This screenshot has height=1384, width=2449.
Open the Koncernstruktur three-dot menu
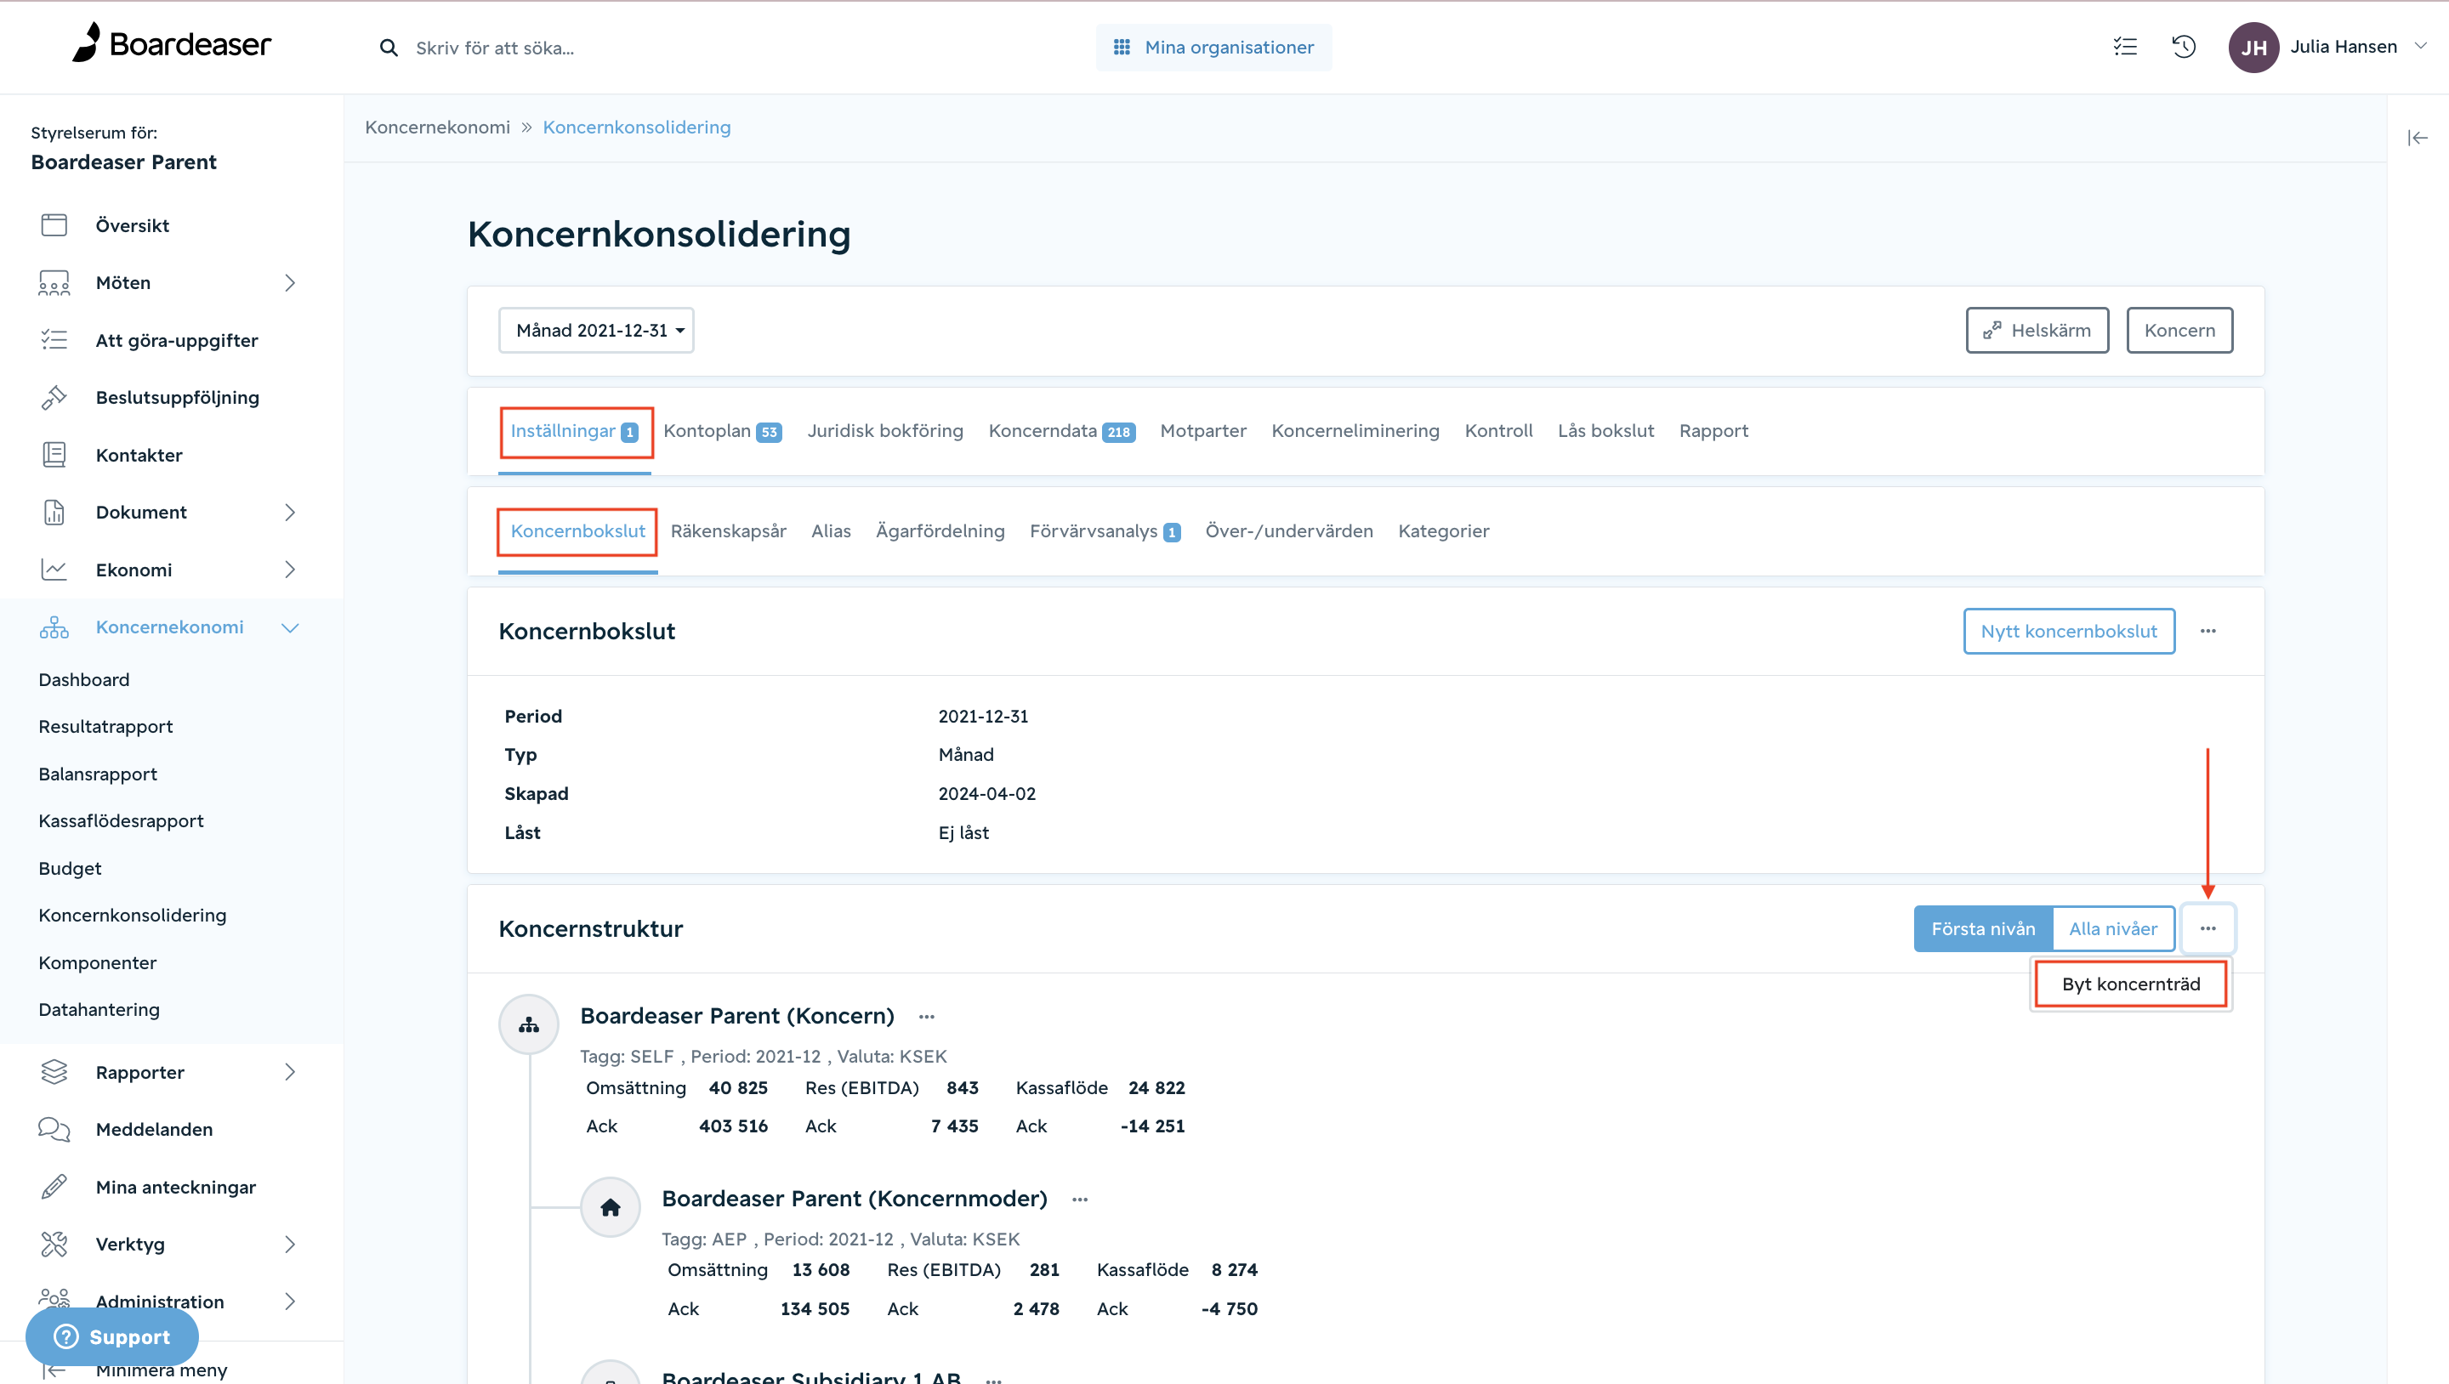(2208, 928)
